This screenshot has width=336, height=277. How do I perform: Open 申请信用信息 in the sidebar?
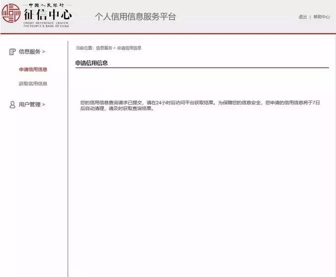point(33,69)
